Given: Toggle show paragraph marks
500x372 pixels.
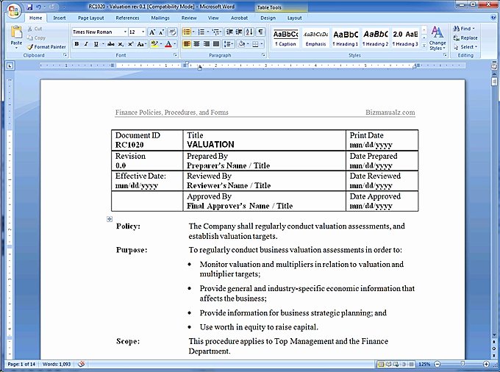Looking at the screenshot, I should [x=261, y=32].
